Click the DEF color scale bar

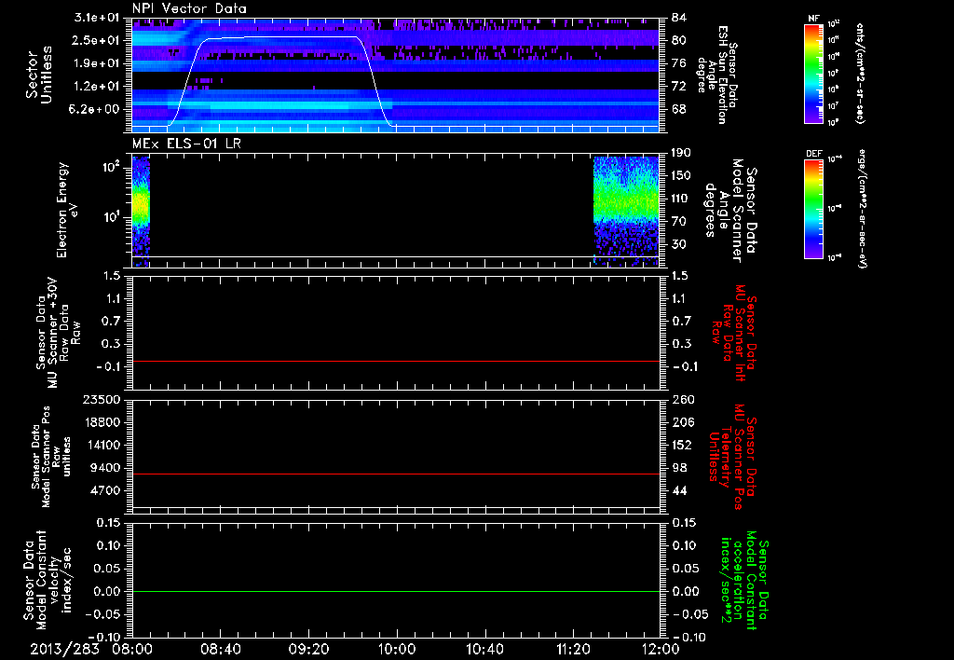point(814,209)
